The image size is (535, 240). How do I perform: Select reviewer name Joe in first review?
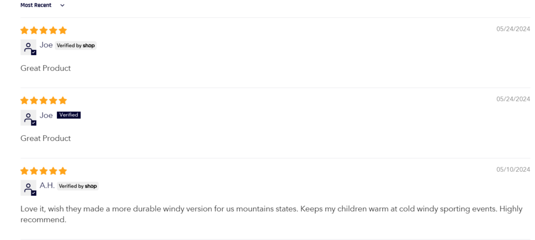point(46,45)
